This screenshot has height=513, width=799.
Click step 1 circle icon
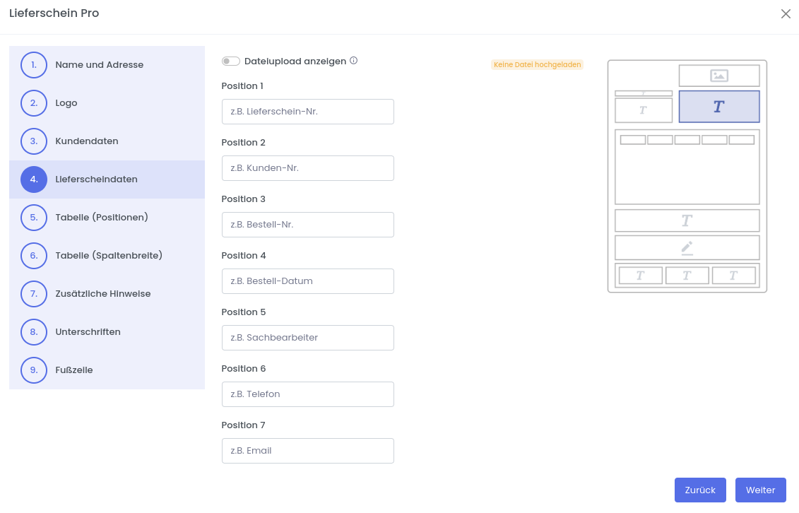(34, 65)
